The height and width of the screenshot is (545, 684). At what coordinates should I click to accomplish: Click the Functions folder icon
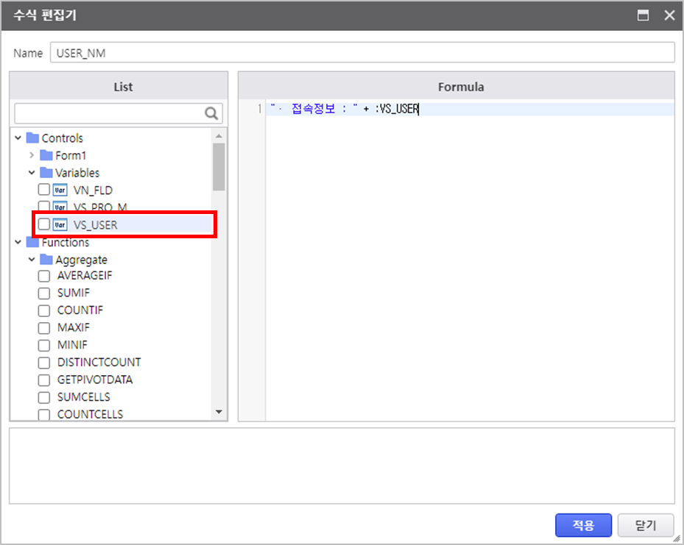[x=32, y=242]
